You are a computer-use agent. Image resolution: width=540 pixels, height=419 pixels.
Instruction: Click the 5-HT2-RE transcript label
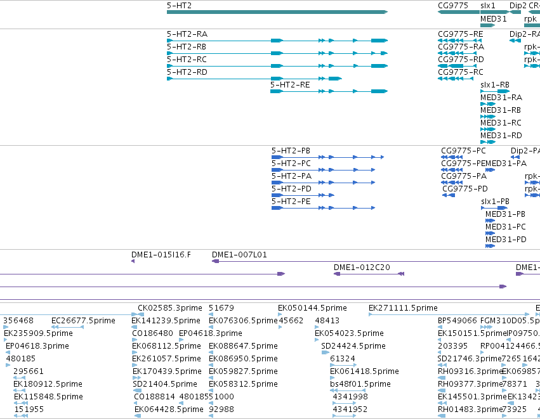pos(290,85)
